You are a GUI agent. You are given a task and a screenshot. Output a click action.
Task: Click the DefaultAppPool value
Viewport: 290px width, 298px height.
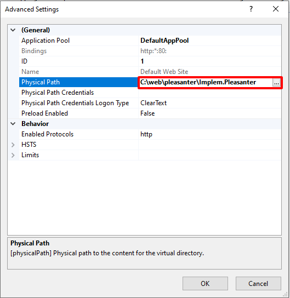(164, 41)
